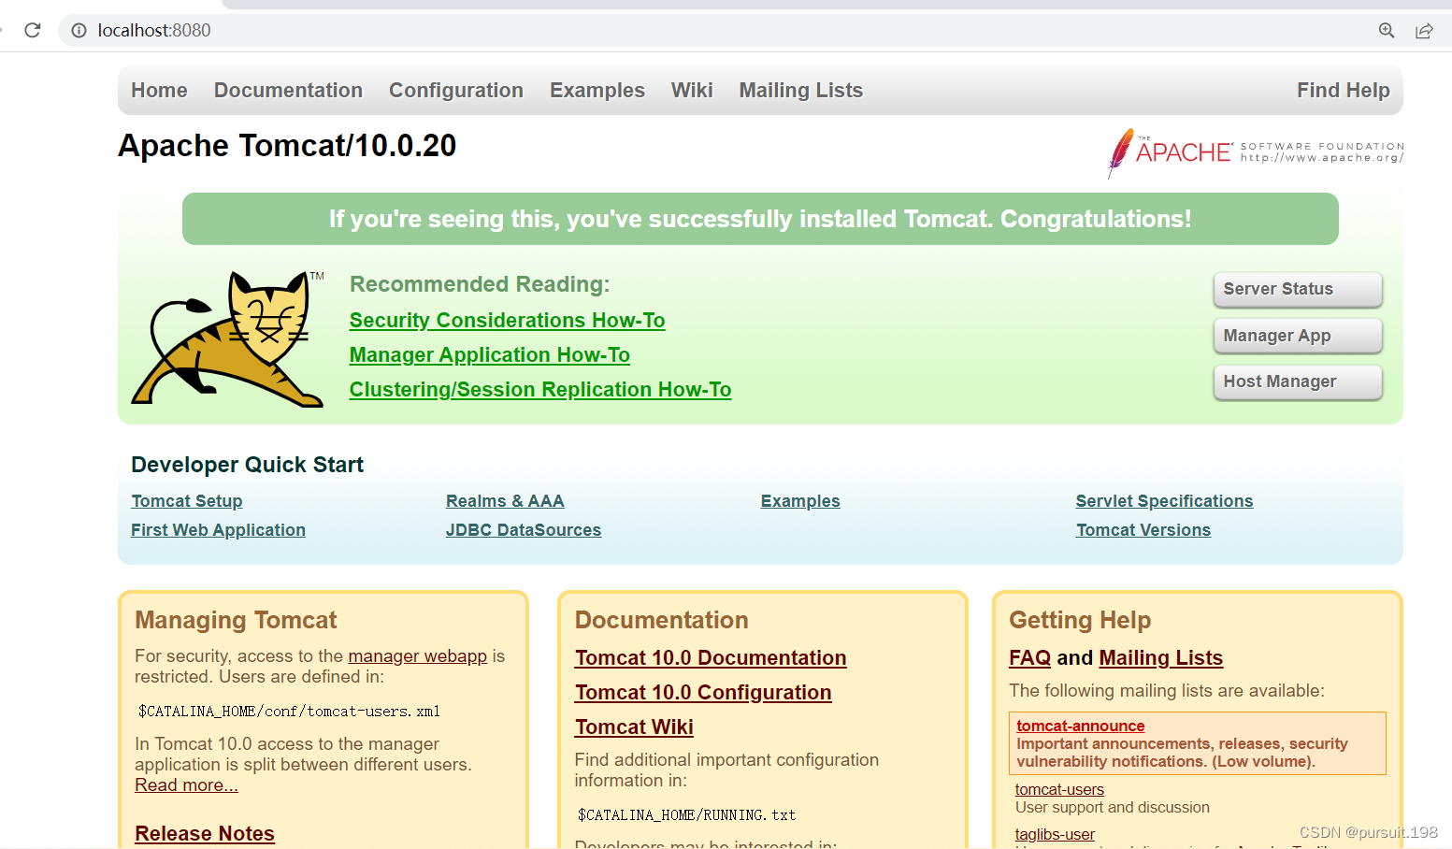Click 'User support and discussion' description text
This screenshot has width=1452, height=849.
click(x=1113, y=808)
